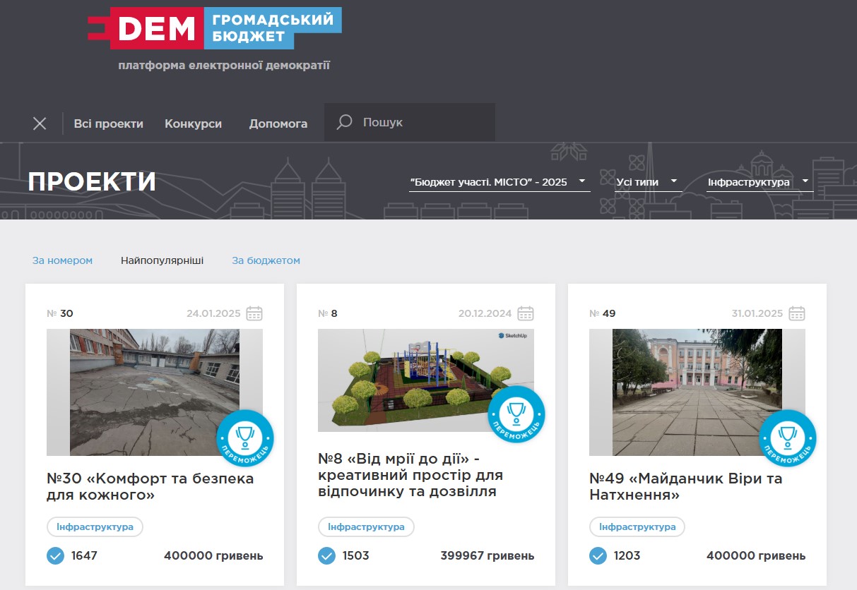Click the calendar icon on project №30

pyautogui.click(x=254, y=313)
